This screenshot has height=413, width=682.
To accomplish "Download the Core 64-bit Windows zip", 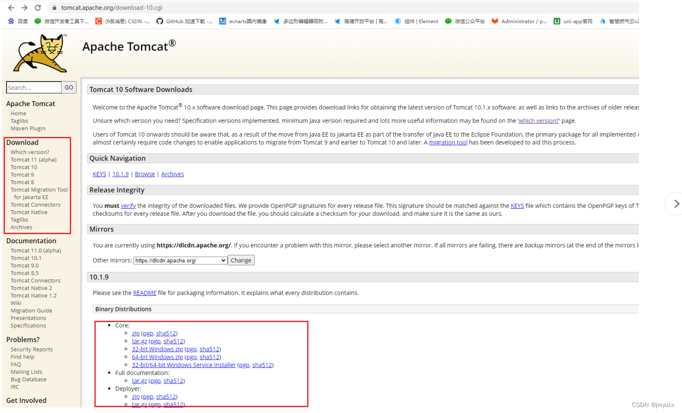I will pyautogui.click(x=158, y=357).
